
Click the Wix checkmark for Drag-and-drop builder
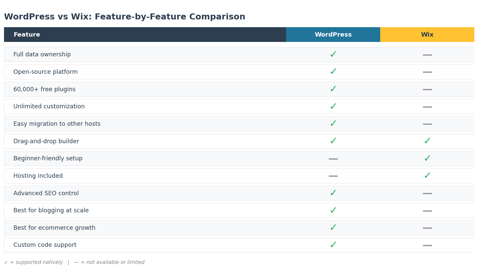click(427, 141)
